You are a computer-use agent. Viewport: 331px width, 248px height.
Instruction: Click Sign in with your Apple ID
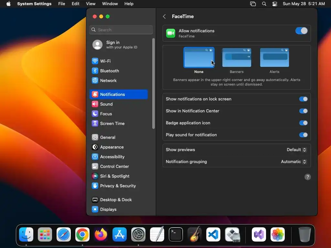point(118,45)
